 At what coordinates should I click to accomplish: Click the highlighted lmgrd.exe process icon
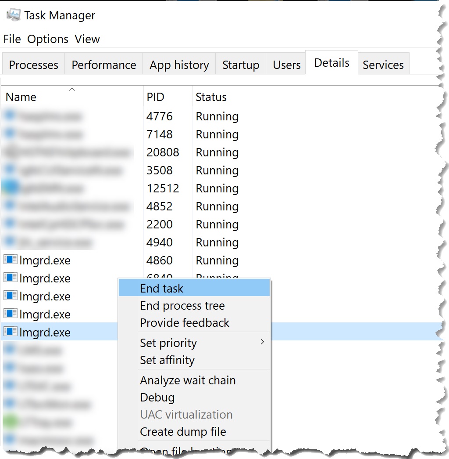pos(10,332)
